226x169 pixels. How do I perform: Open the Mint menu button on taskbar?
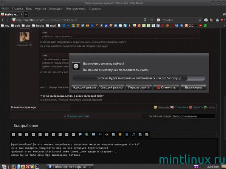click(4, 167)
